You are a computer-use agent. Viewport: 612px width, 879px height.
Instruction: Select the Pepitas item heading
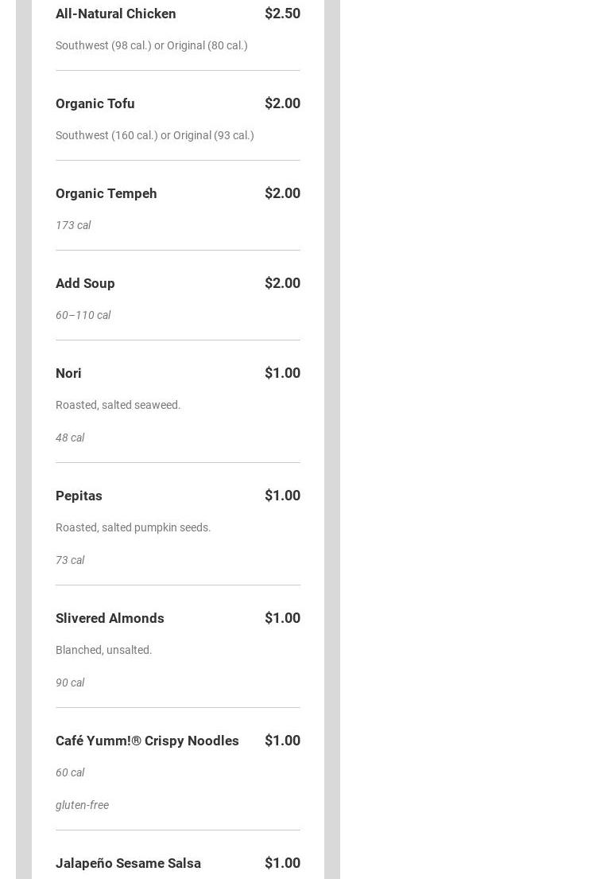[79, 496]
